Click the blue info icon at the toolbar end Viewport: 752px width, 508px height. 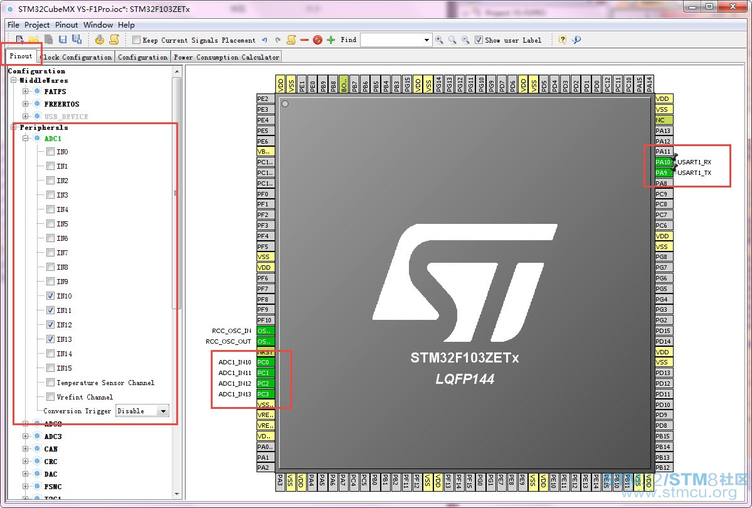tap(576, 40)
